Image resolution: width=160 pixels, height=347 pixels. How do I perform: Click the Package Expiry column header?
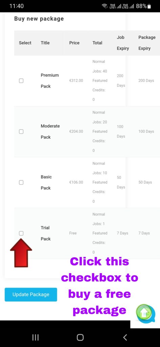click(147, 43)
